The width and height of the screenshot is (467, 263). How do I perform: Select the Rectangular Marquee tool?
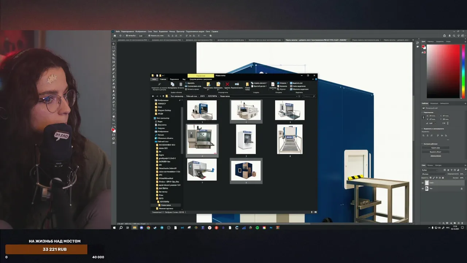114,47
